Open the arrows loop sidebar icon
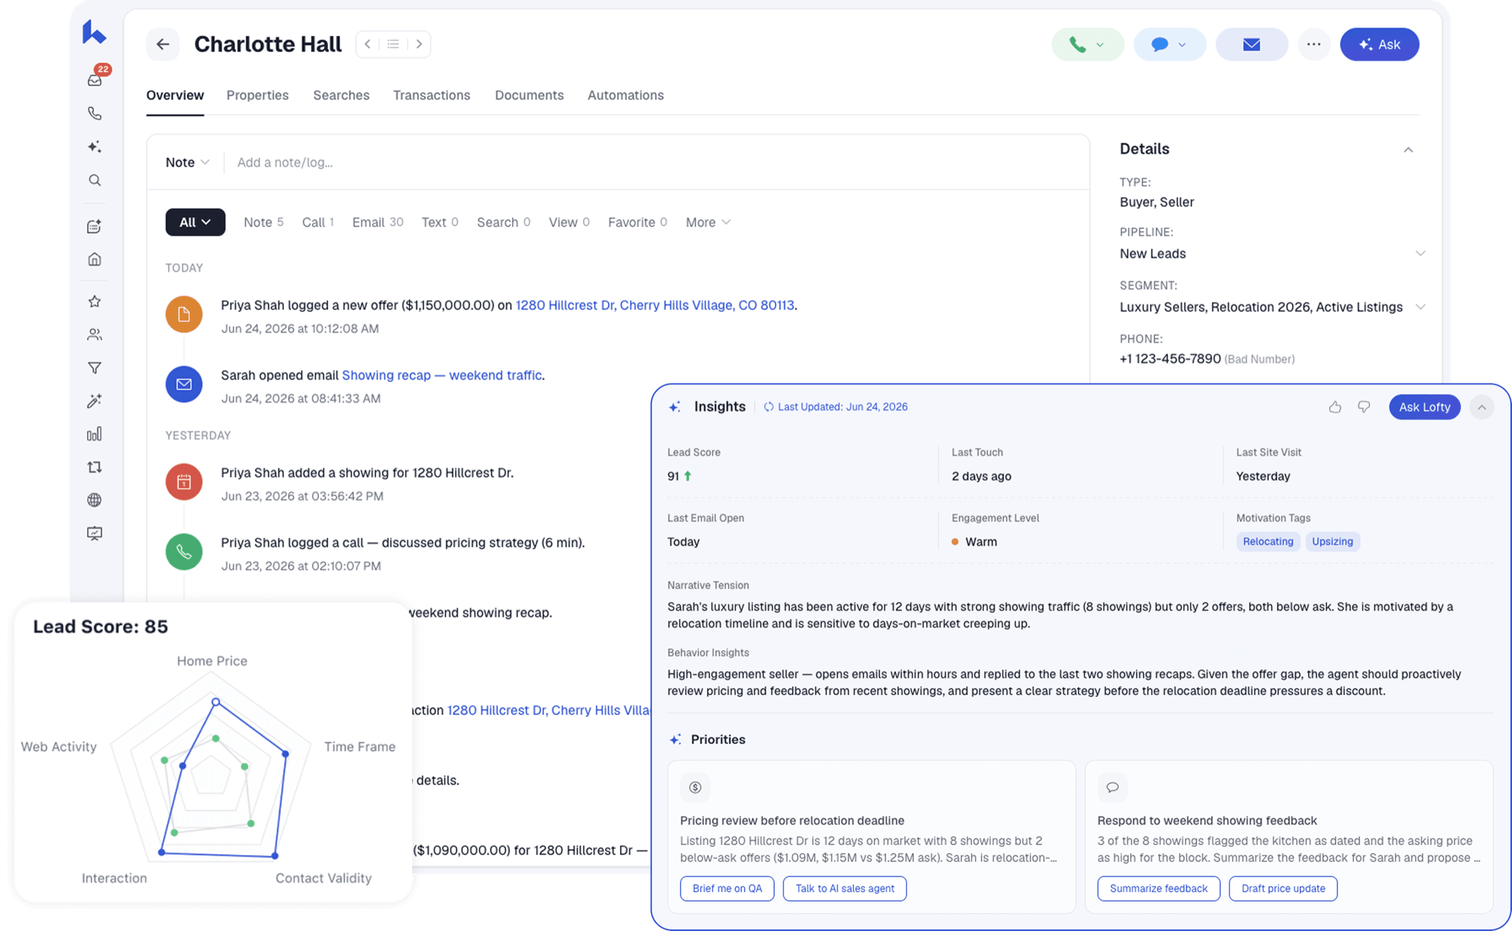This screenshot has width=1512, height=931. point(94,467)
